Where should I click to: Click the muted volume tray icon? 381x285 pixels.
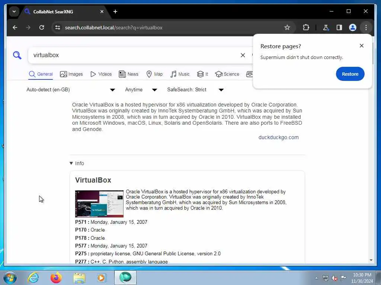334,278
